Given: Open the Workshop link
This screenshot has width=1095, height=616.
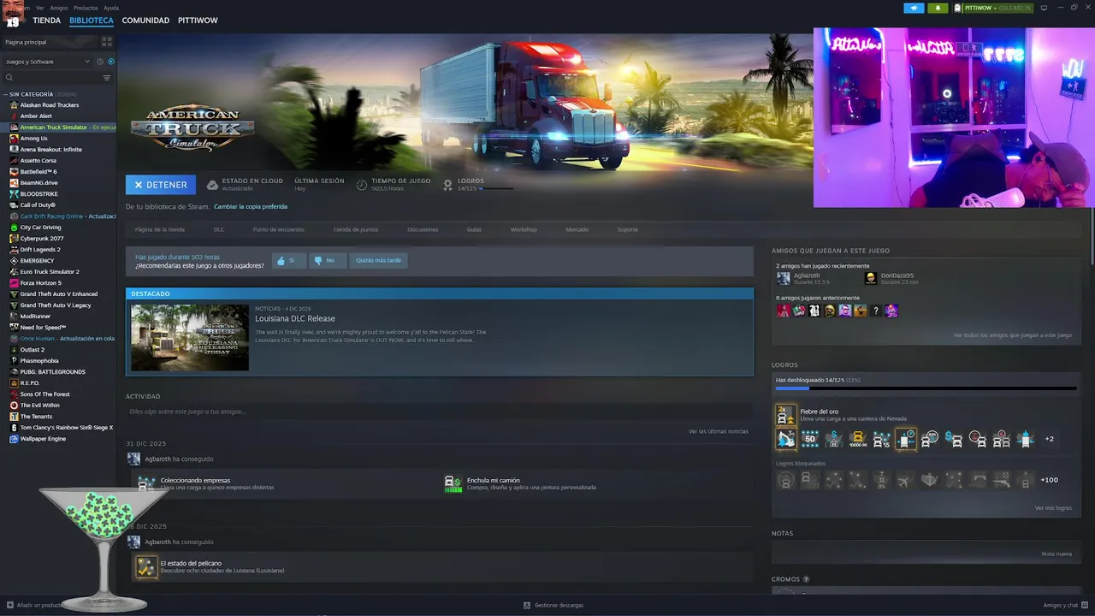Looking at the screenshot, I should (x=524, y=229).
